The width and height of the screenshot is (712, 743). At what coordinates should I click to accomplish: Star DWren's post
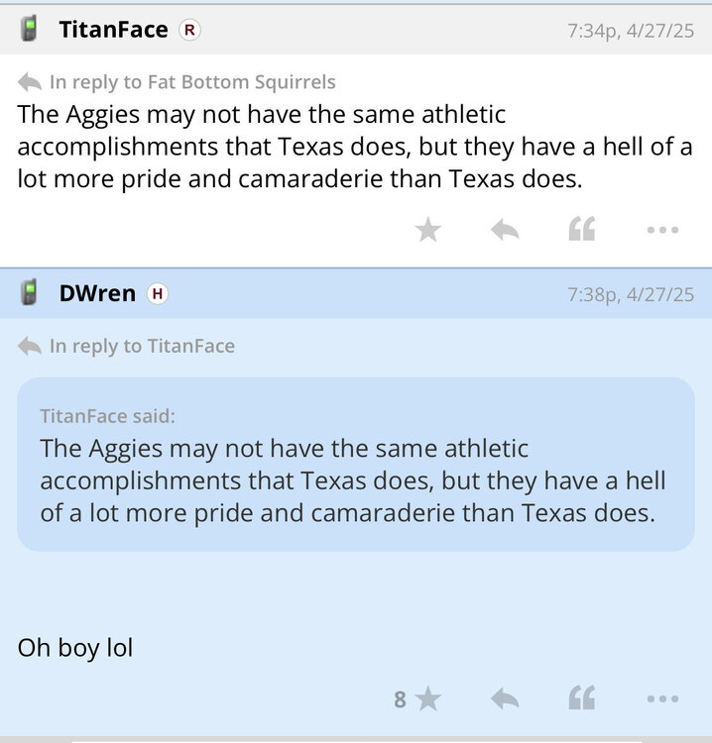[427, 699]
